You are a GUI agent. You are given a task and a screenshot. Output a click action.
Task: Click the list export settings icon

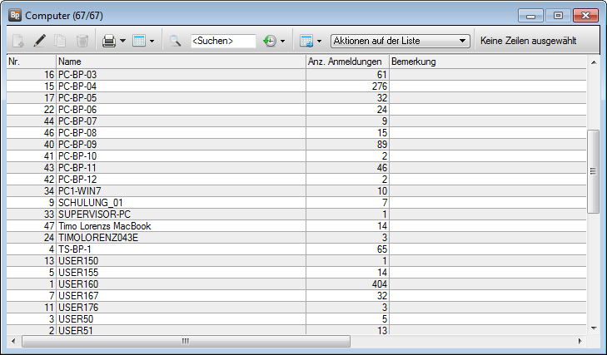(x=306, y=40)
